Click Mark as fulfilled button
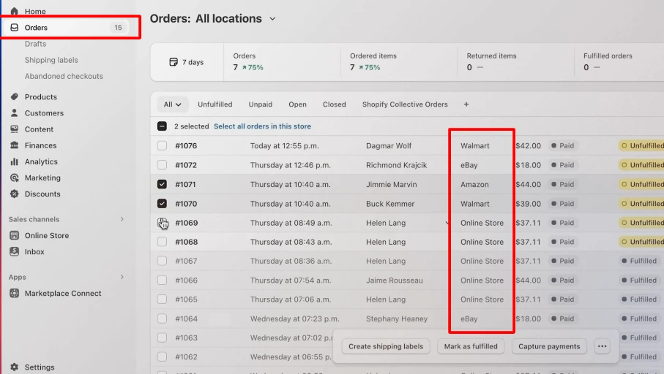The width and height of the screenshot is (664, 374). (471, 346)
